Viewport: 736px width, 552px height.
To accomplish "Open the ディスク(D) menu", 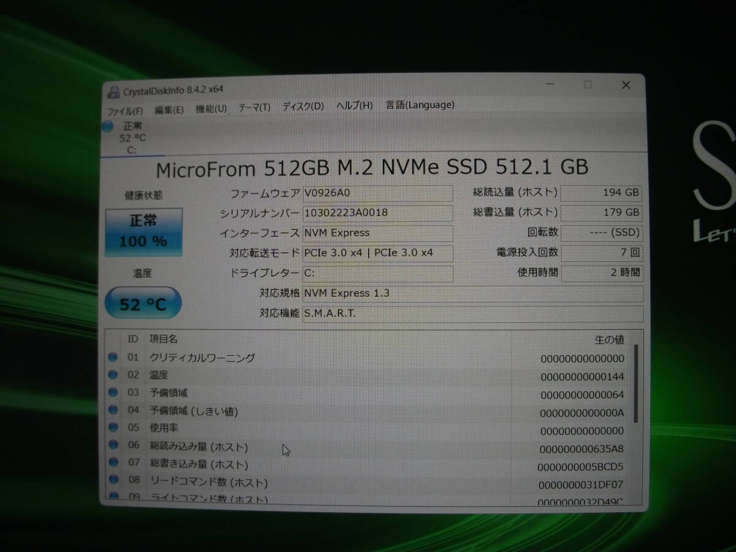I will tap(303, 106).
